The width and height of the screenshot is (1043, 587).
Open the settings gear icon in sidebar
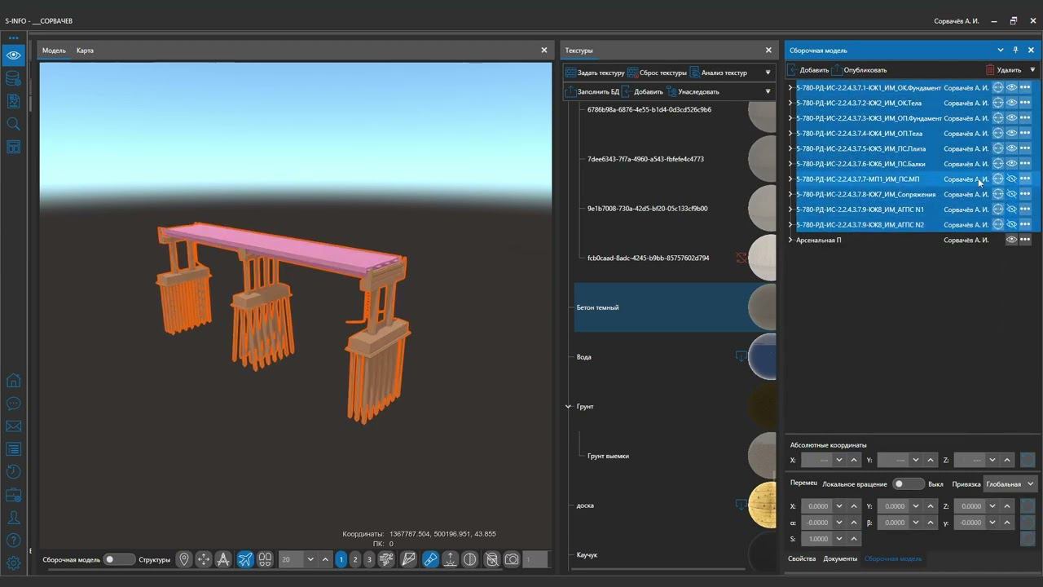(x=13, y=563)
